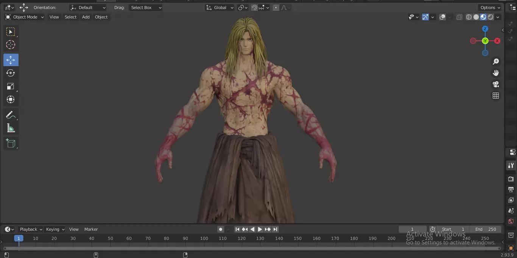Screen dimensions: 517x258
Task: Open the Playback dropdown in timeline
Action: 31,229
